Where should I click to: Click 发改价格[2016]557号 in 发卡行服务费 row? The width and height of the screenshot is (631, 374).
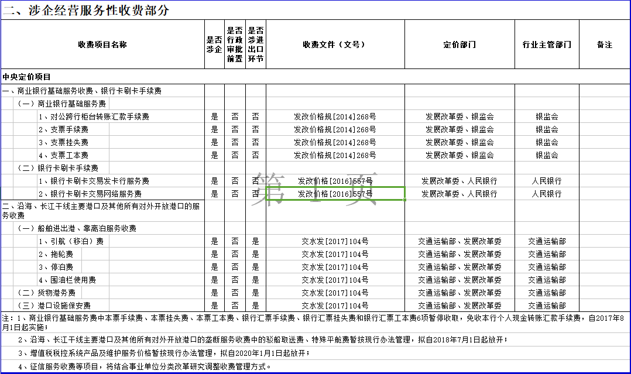[335, 181]
